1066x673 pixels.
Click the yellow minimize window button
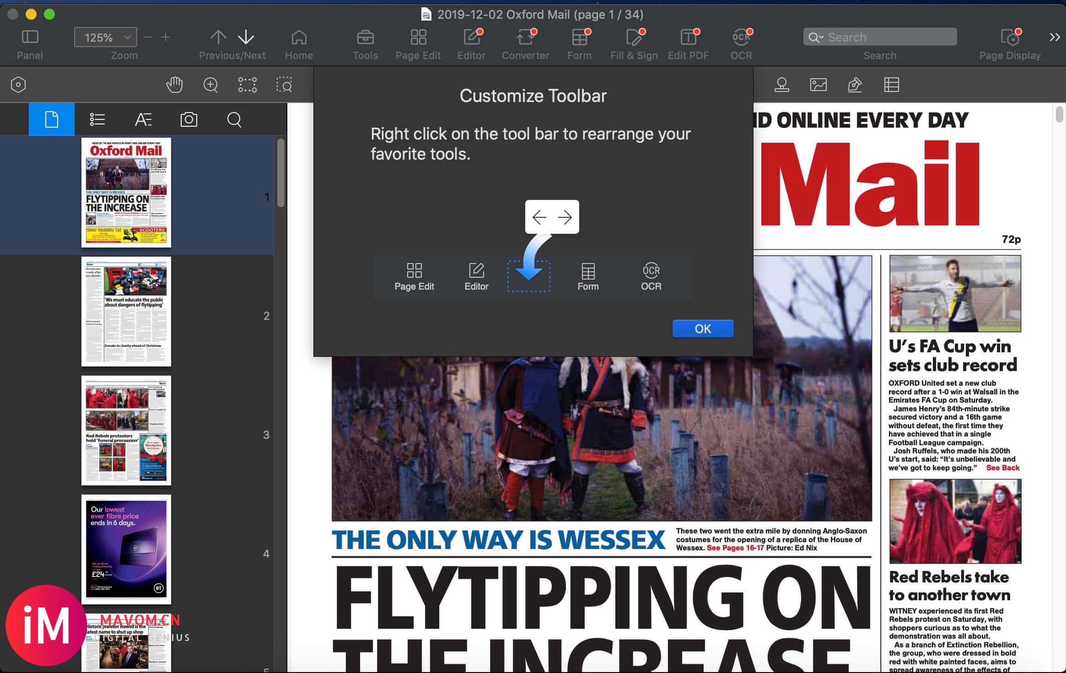(x=31, y=14)
